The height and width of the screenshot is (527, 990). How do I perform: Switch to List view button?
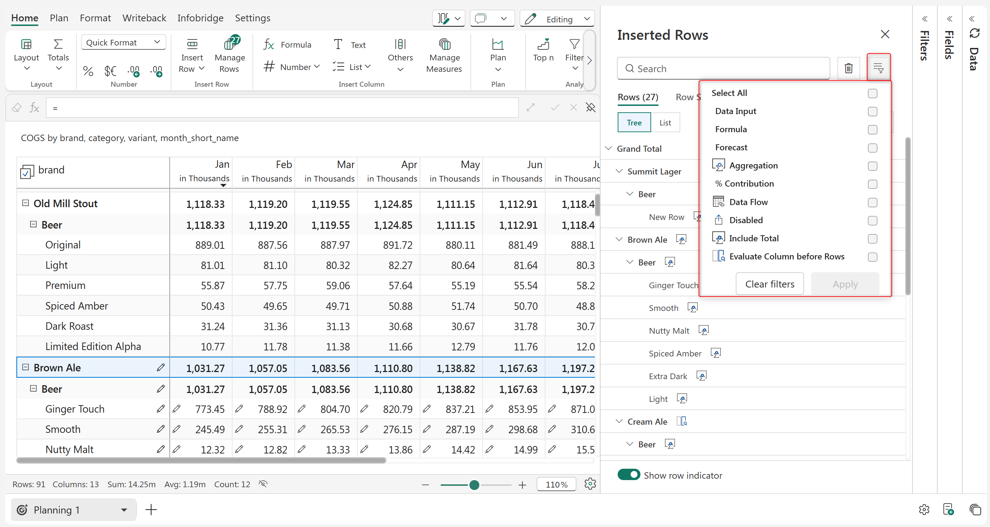(x=665, y=123)
